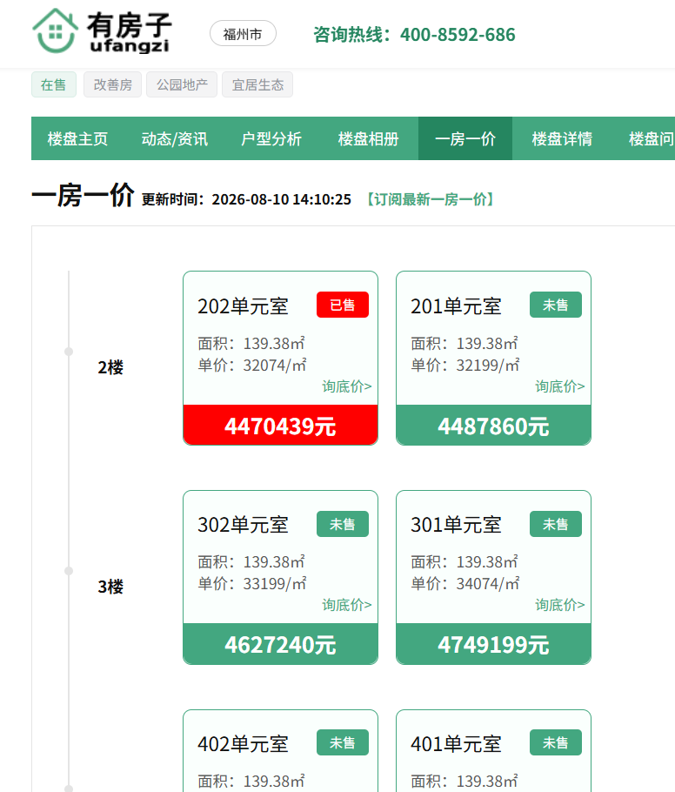The image size is (675, 792).
Task: Click the 单价: 32199/㎡ text
Action: (465, 366)
